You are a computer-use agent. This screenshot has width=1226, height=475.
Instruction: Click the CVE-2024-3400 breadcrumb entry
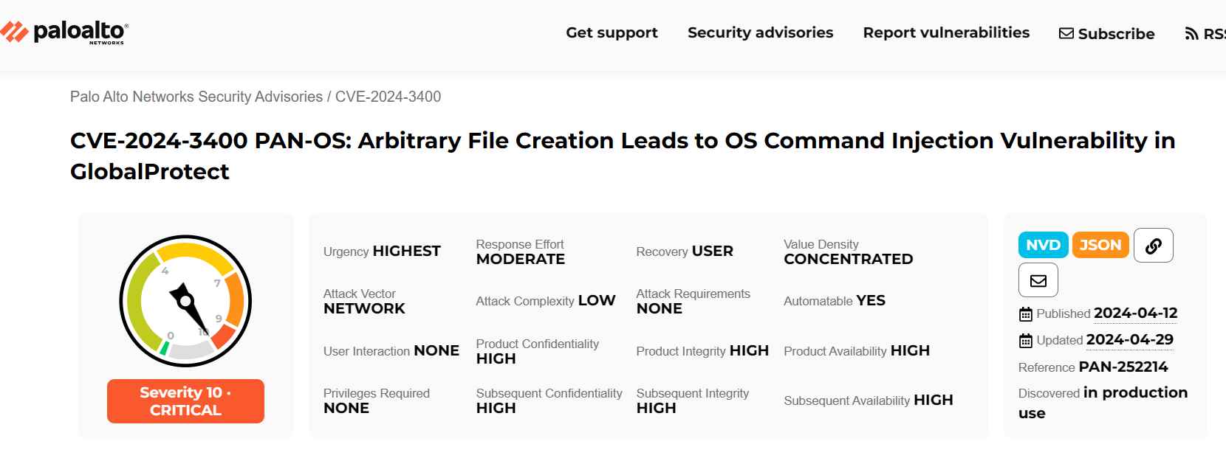pyautogui.click(x=388, y=97)
